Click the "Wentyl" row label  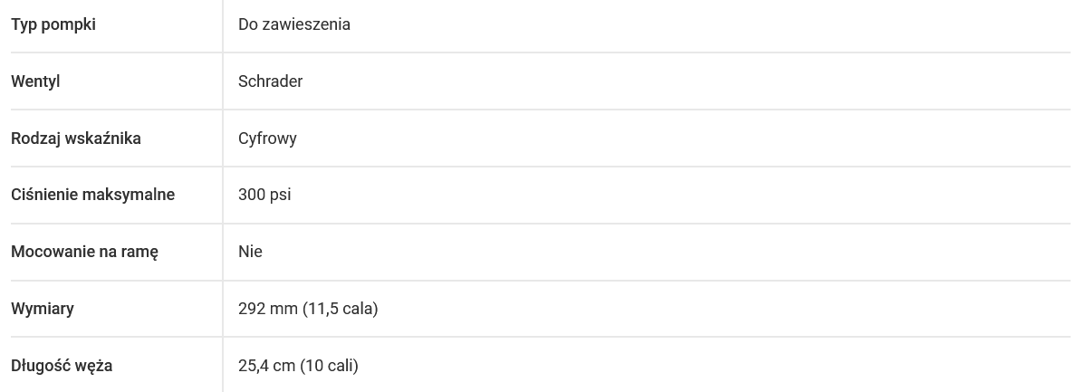point(35,81)
